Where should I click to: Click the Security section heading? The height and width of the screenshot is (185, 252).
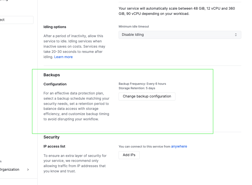point(51,137)
